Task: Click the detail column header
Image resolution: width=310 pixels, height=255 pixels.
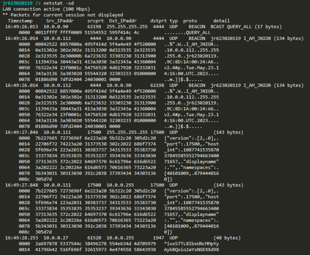Action: point(221,21)
